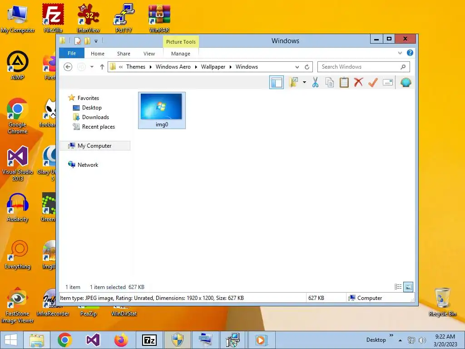Image resolution: width=465 pixels, height=349 pixels.
Task: Open the View ribbon tab
Action: pyautogui.click(x=149, y=54)
